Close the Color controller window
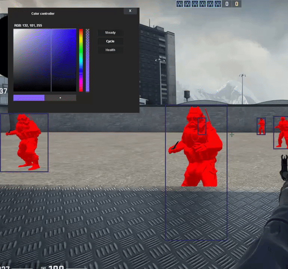This screenshot has height=269, width=288. (130, 11)
